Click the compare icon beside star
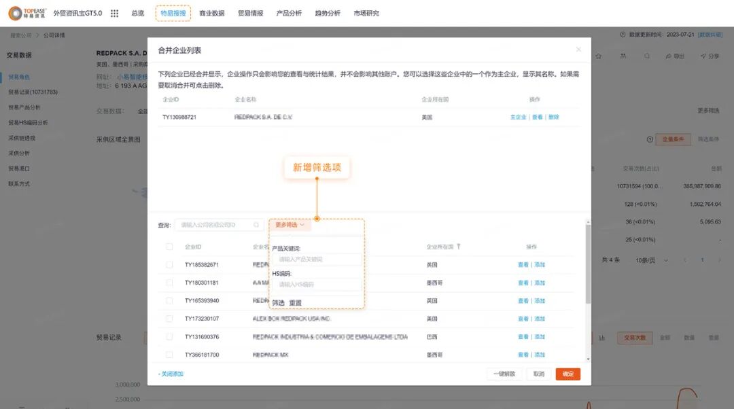 (x=623, y=56)
